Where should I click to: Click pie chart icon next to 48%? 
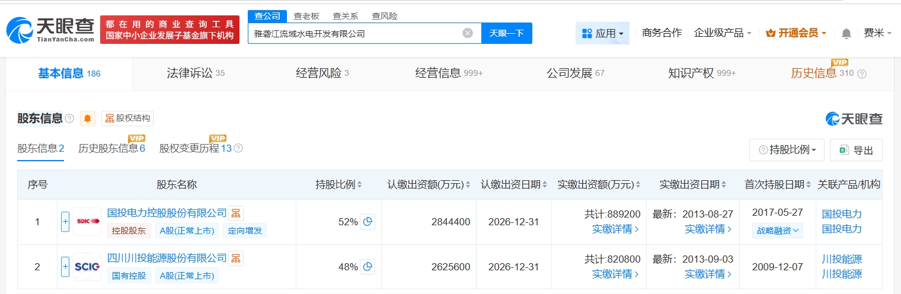pyautogui.click(x=368, y=267)
